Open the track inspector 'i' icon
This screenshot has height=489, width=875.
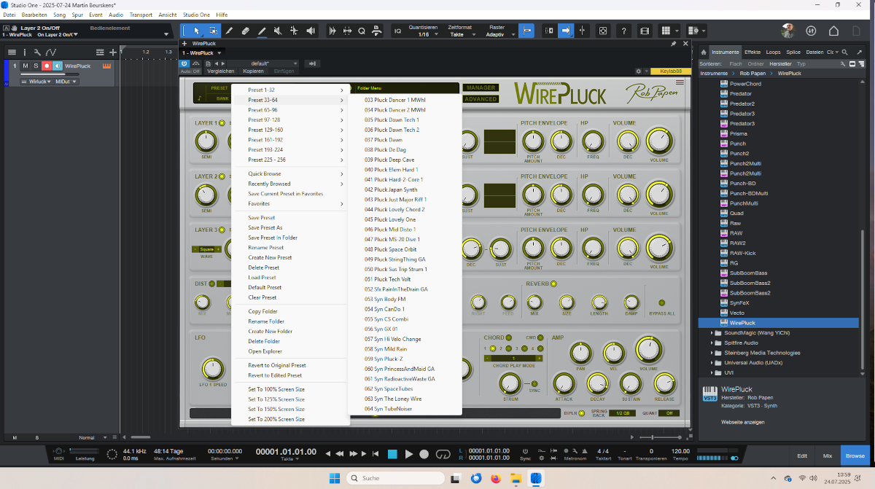[x=24, y=52]
